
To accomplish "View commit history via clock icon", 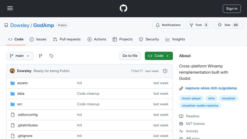I will [x=165, y=71].
